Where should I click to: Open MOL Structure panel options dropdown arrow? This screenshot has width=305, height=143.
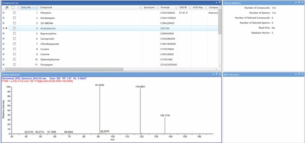tap(296, 74)
